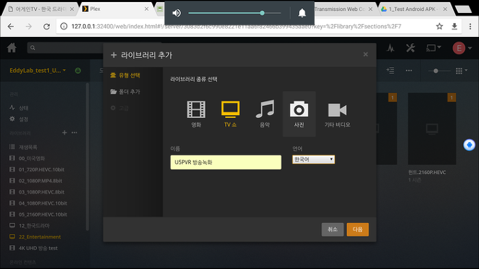The height and width of the screenshot is (269, 479).
Task: Click the 취소 (Cancel) button
Action: click(x=333, y=229)
